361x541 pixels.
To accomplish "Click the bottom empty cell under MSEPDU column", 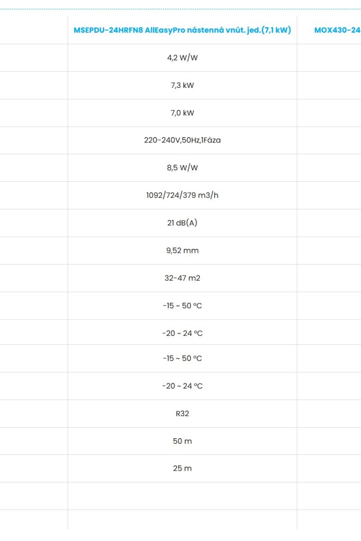I will click(x=182, y=519).
